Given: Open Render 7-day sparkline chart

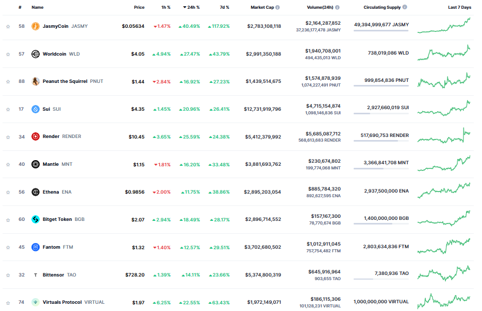Looking at the screenshot, I should pos(444,136).
